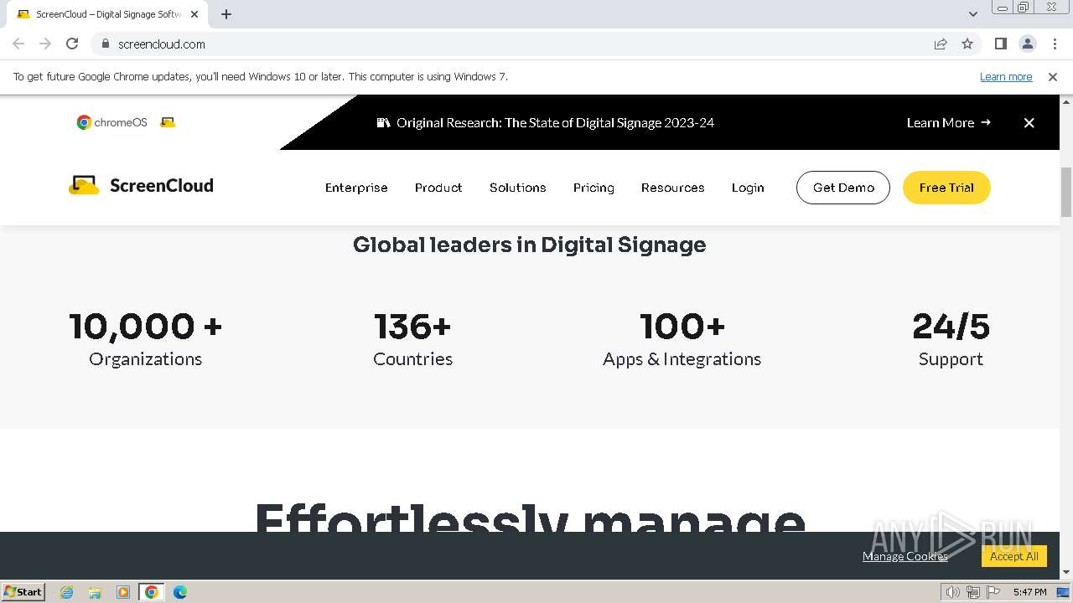This screenshot has width=1073, height=603.
Task: Click the page vertical scrollbar thumb
Action: pyautogui.click(x=1066, y=192)
